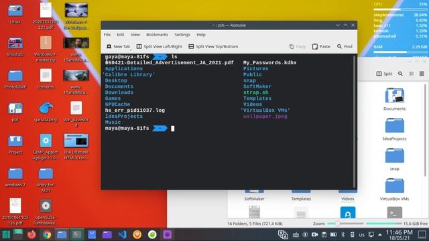Open Documents folder in Dolphin window
Image resolution: width=429 pixels, height=241 pixels.
pyautogui.click(x=394, y=99)
